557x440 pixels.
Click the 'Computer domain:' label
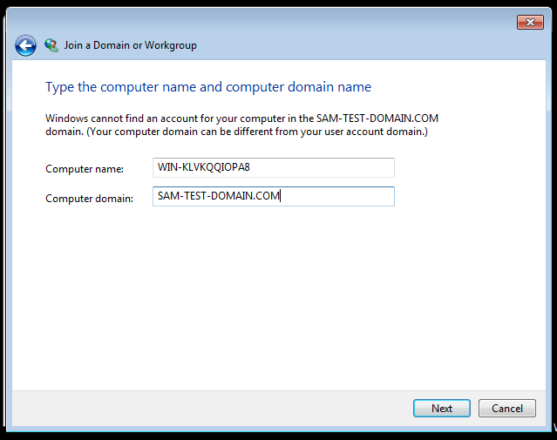(x=89, y=198)
